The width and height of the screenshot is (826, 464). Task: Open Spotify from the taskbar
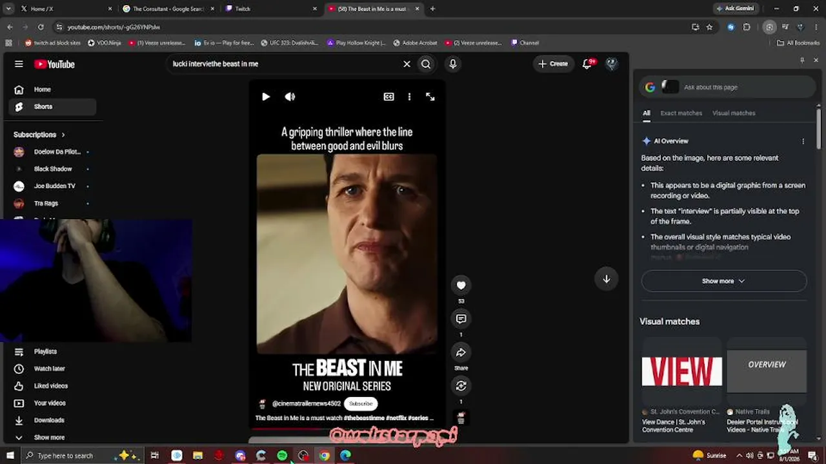[282, 456]
